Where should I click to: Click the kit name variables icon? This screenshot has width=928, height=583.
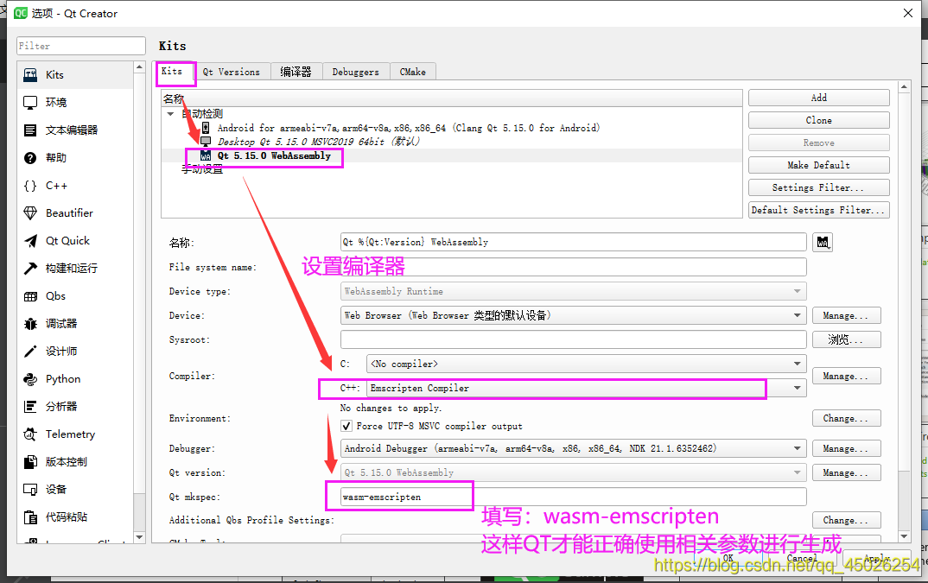[822, 242]
